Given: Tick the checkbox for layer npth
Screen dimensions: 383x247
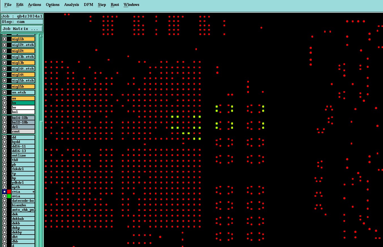Looking at the screenshot, I should [x=5, y=187].
